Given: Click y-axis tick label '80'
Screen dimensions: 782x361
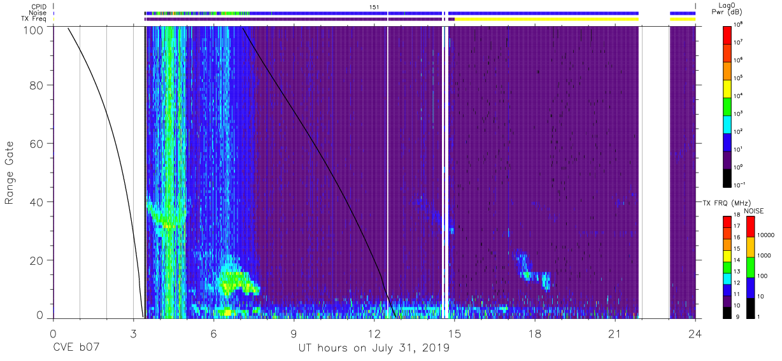Looking at the screenshot, I should click(x=38, y=85).
